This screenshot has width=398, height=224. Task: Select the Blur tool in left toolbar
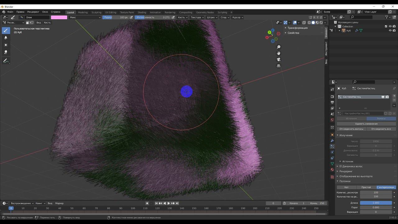6,38
